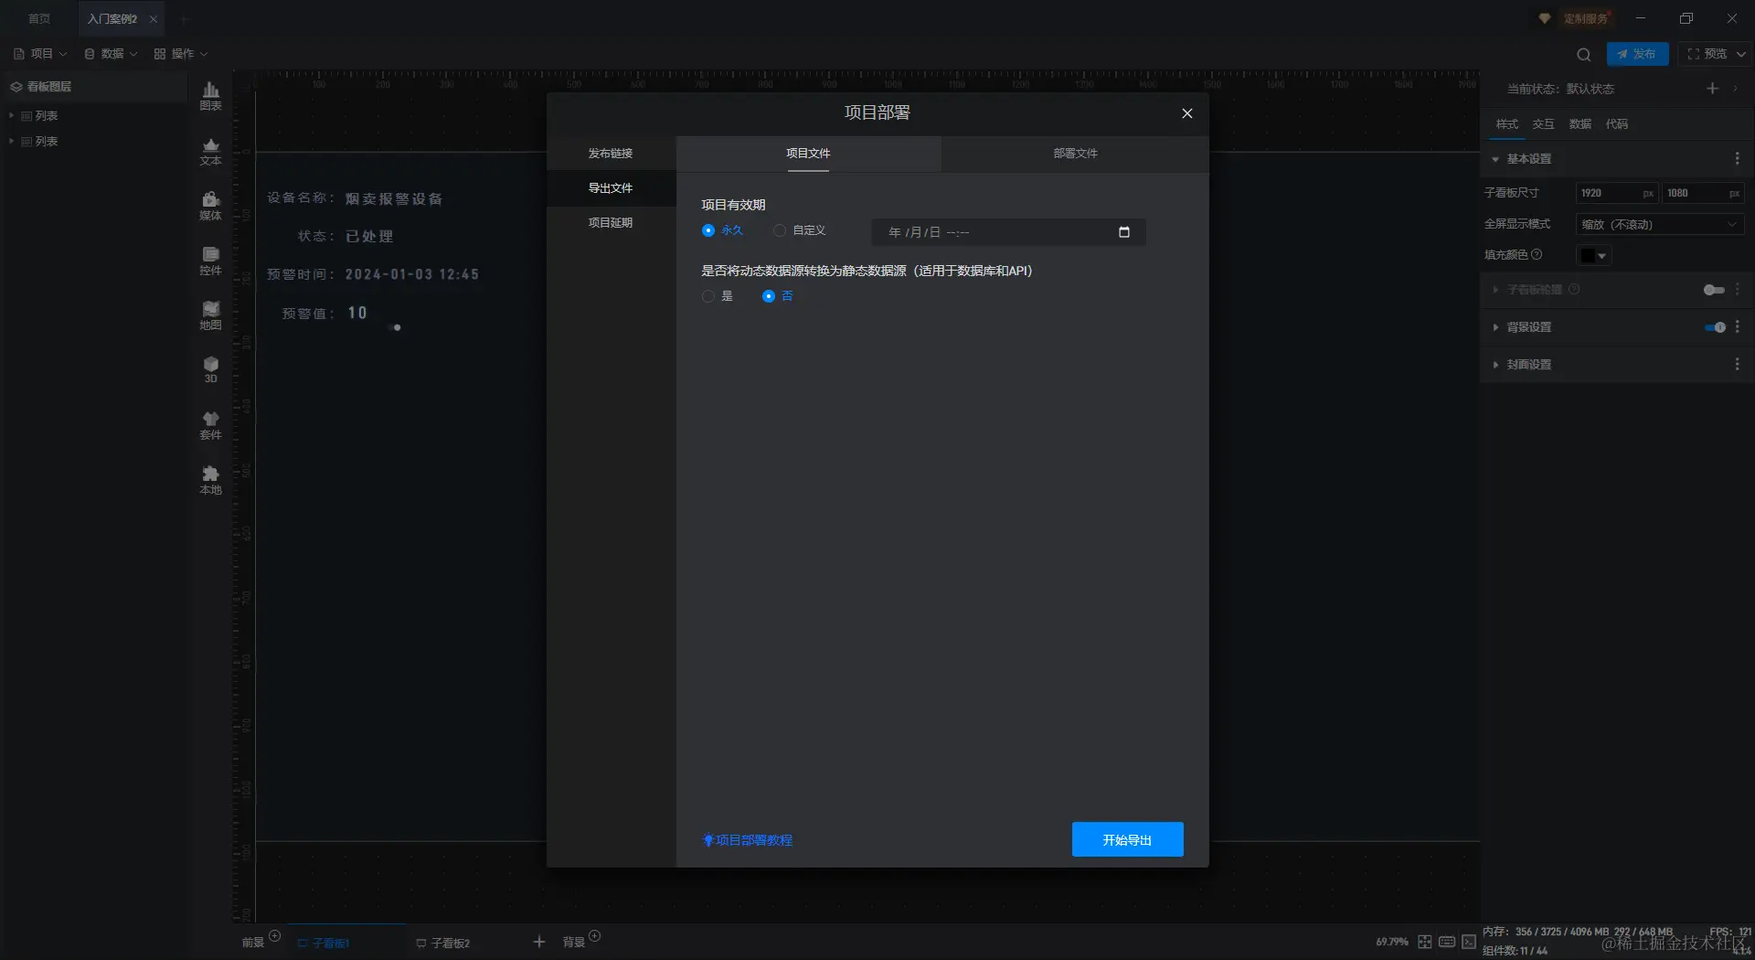Screen dimensions: 1755x960
Task: Select the 永久 validity radio button
Action: [708, 230]
